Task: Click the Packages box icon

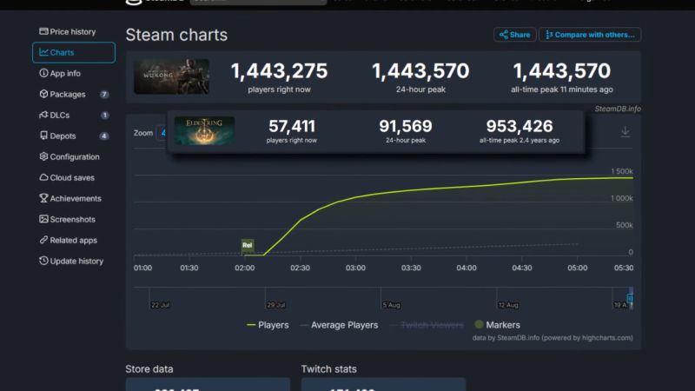Action: (43, 94)
